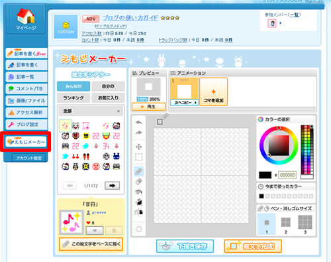Select the highlighted pen drawing tool
This screenshot has width=331, height=262.
[139, 171]
